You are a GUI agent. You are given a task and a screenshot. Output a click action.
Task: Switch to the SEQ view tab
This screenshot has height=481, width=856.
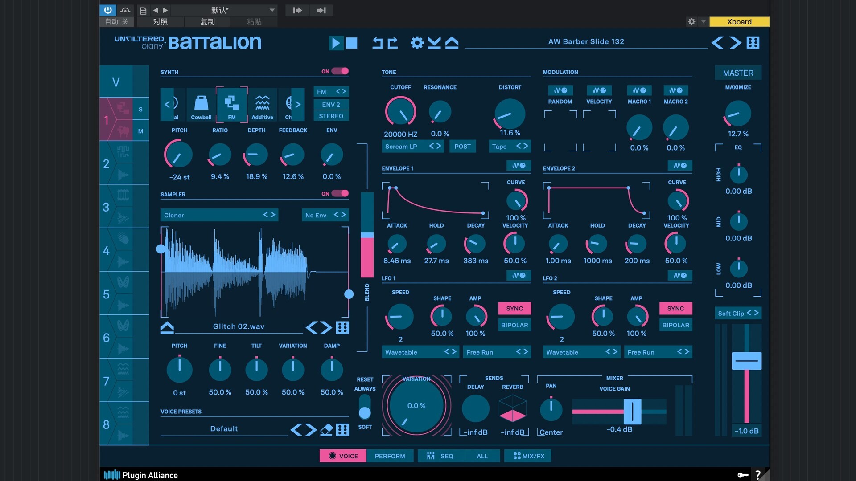440,456
